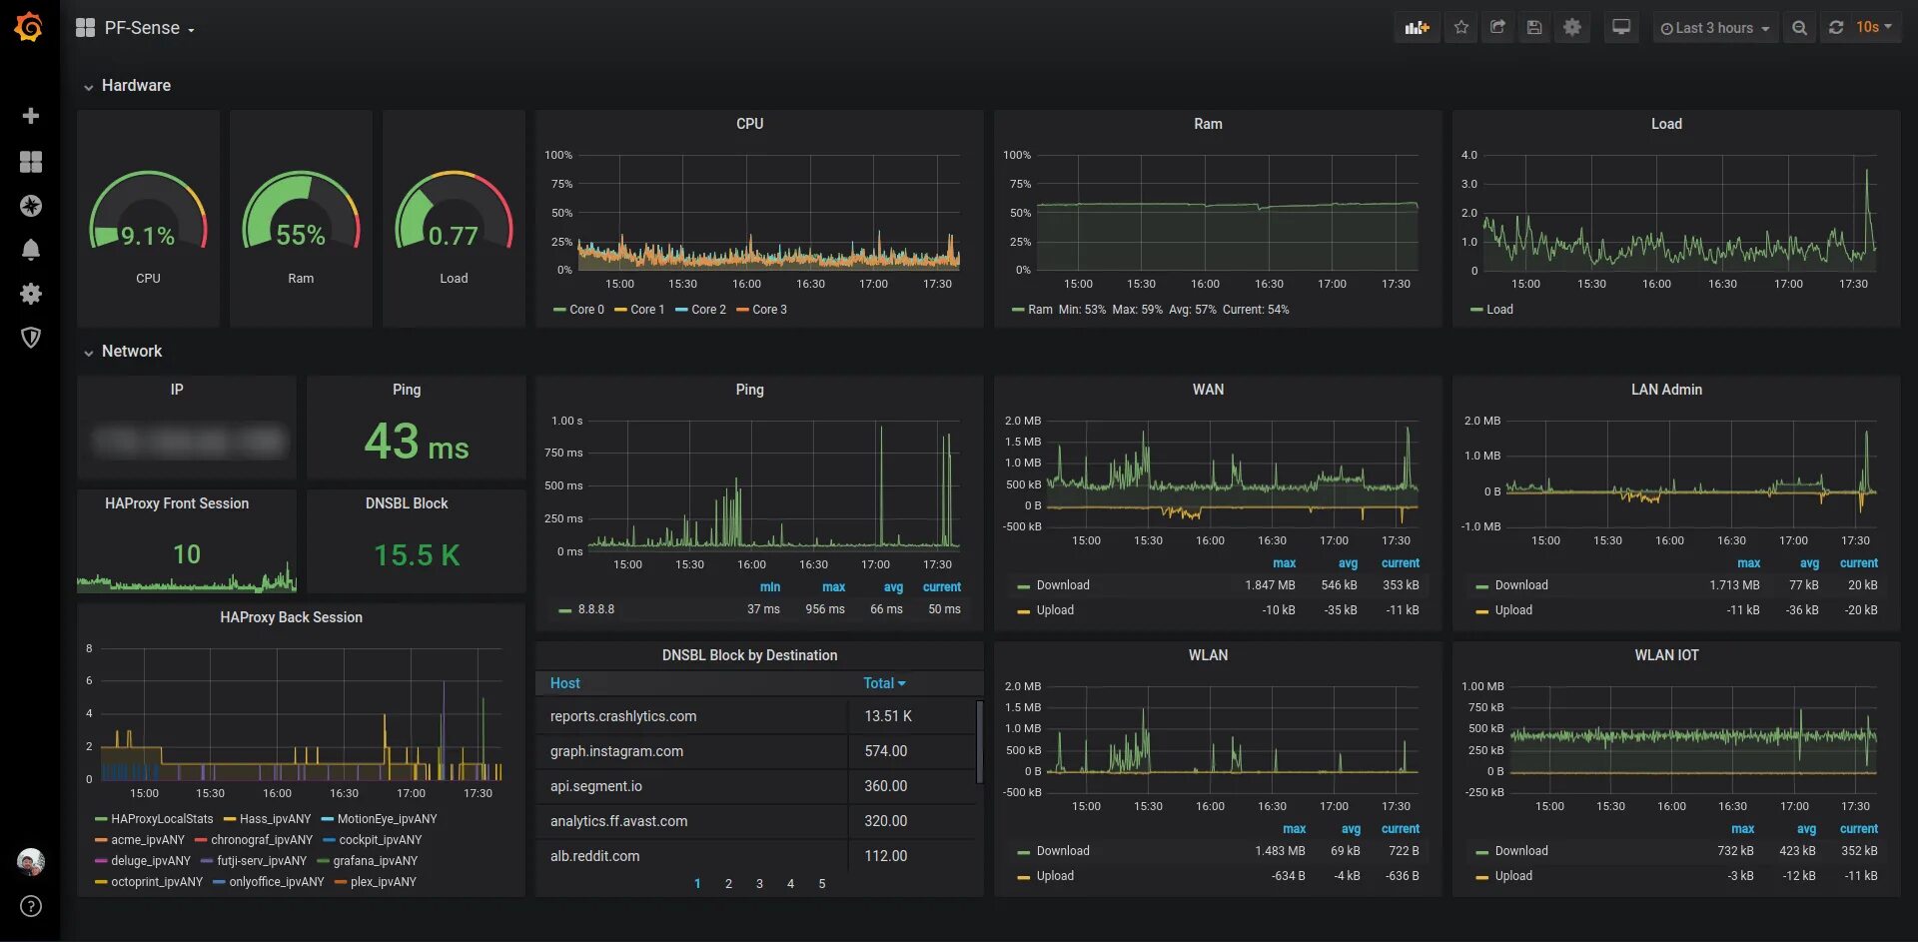Zoom out time range with magnifier icon

pyautogui.click(x=1799, y=28)
